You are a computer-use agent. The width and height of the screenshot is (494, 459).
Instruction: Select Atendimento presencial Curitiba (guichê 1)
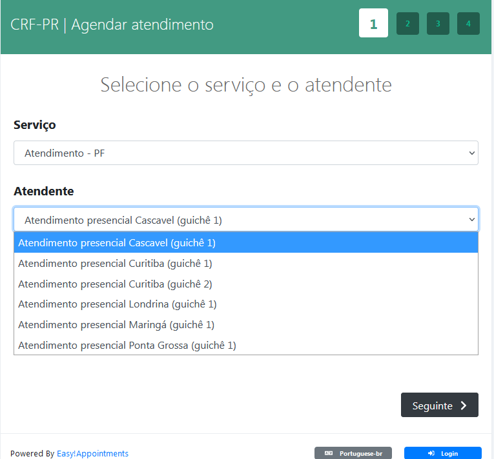pyautogui.click(x=115, y=264)
